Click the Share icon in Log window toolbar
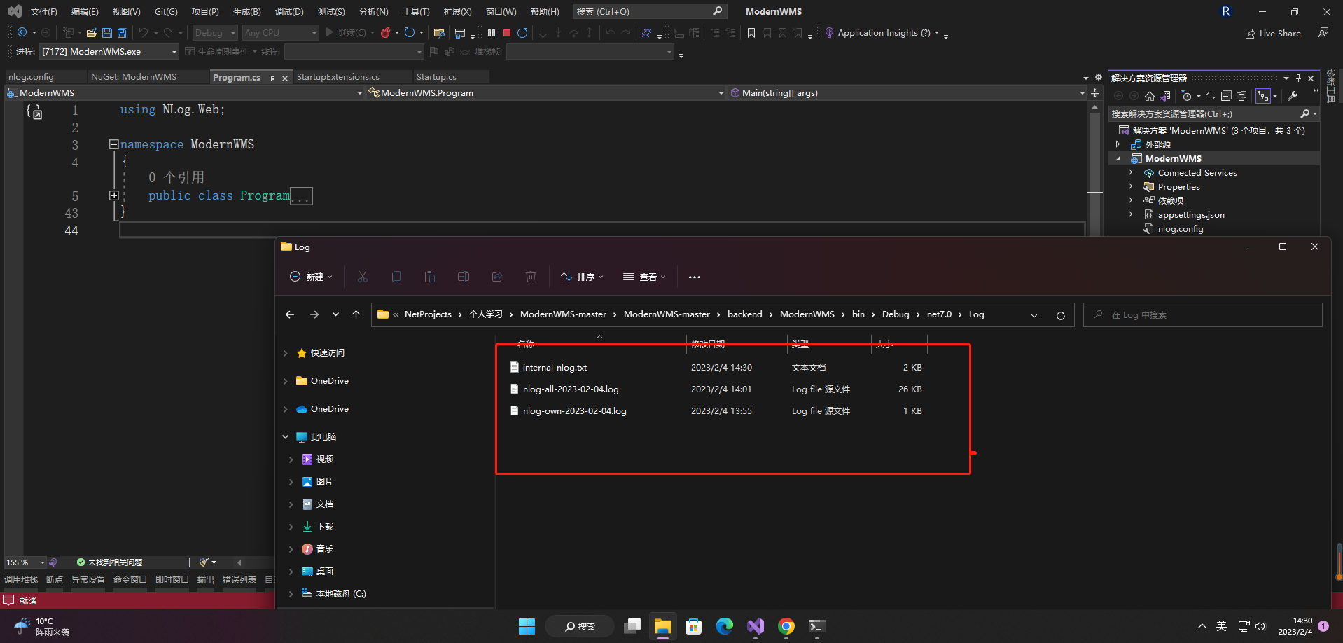1343x643 pixels. pos(497,277)
